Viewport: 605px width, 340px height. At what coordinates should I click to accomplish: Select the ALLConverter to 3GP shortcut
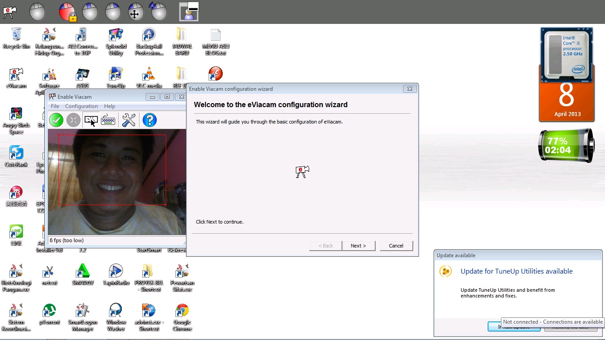pos(82,42)
